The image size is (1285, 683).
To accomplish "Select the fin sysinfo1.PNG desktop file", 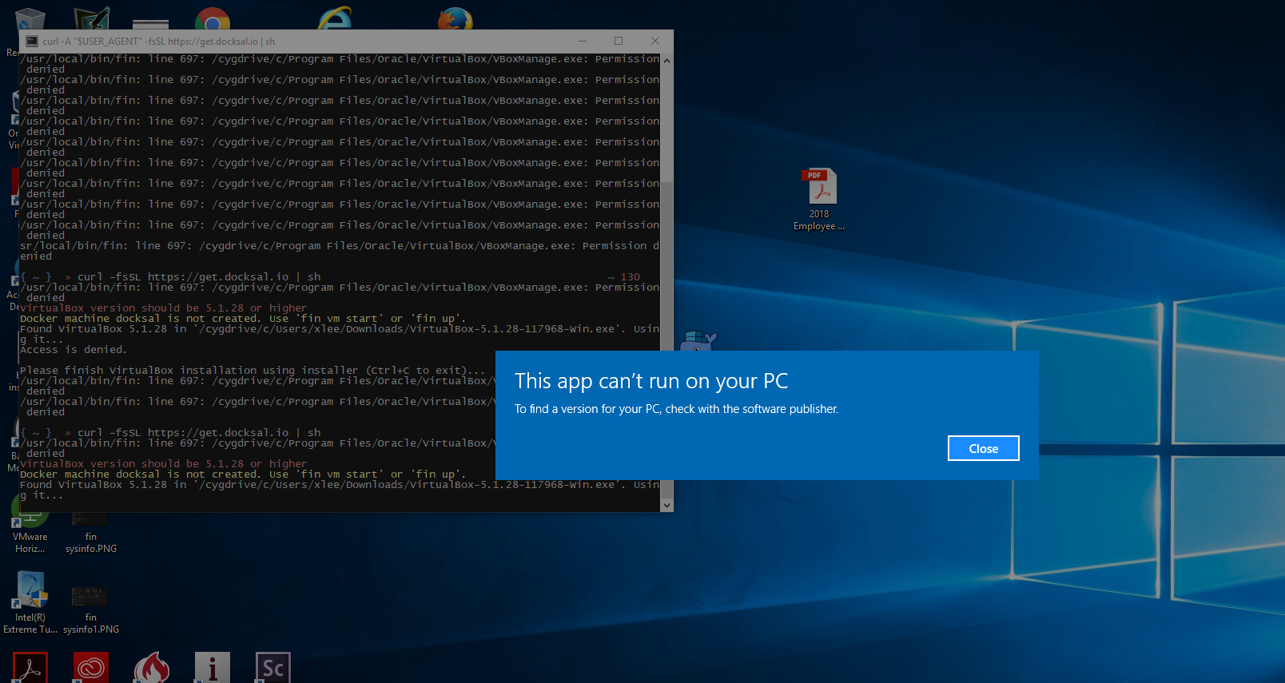I will click(90, 611).
